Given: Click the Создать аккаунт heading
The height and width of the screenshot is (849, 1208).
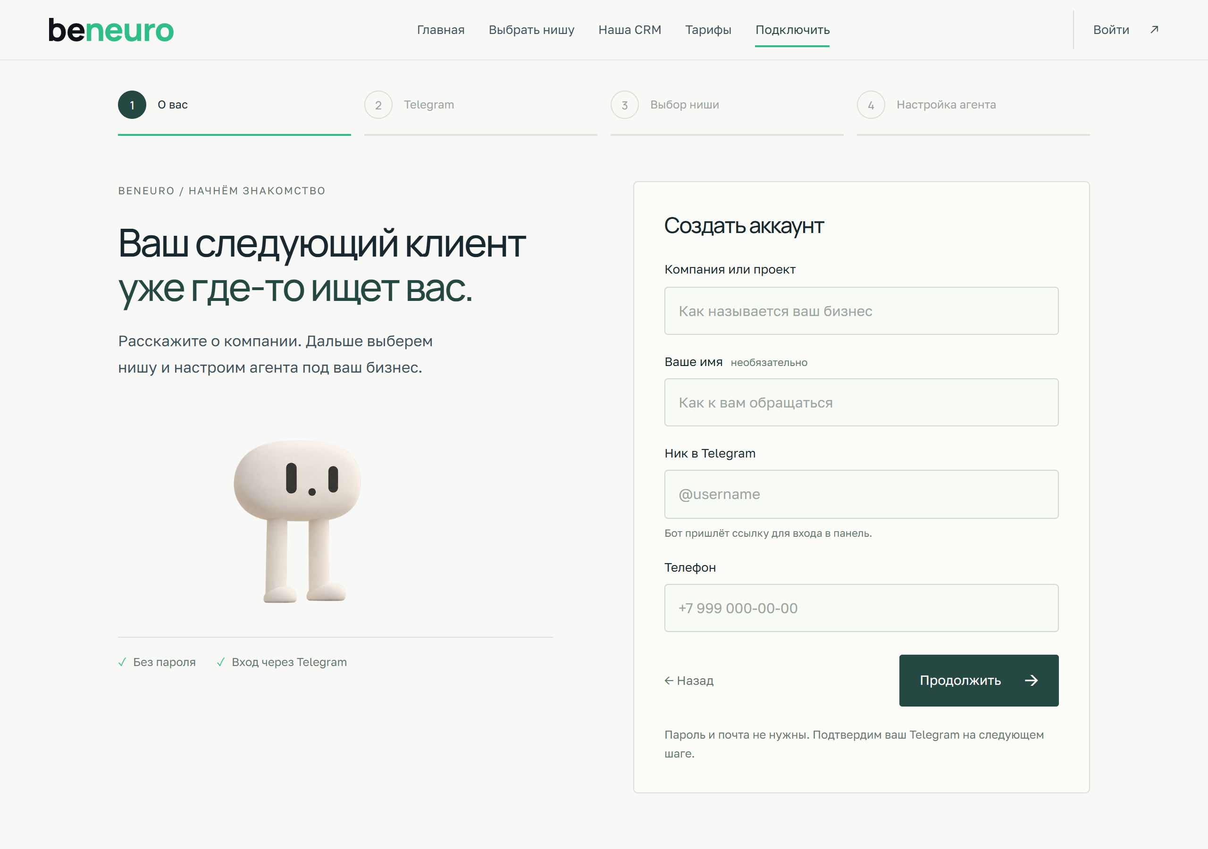Looking at the screenshot, I should pyautogui.click(x=744, y=226).
